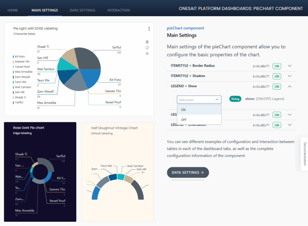Click the chart refresh icon
Image resolution: width=308 pixels, height=226 pixels.
point(147,48)
